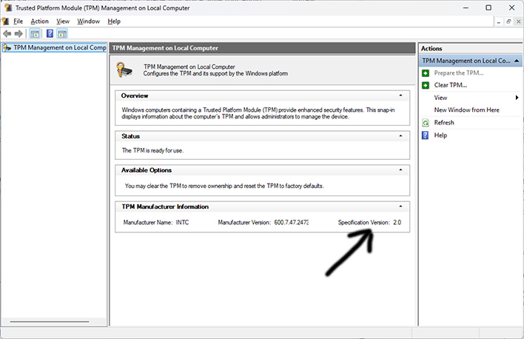Click the blue Help toolbar icon

pyautogui.click(x=50, y=33)
